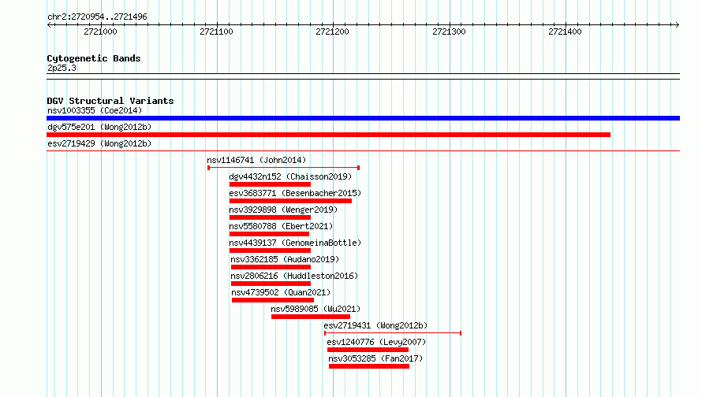702x397 pixels.
Task: Select the nsv2806216 red bar
Action: click(x=271, y=284)
